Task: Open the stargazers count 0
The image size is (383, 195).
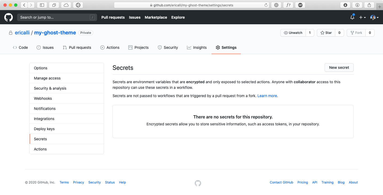Action: pos(340,33)
